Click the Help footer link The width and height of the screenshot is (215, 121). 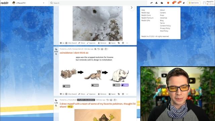pos(143,10)
